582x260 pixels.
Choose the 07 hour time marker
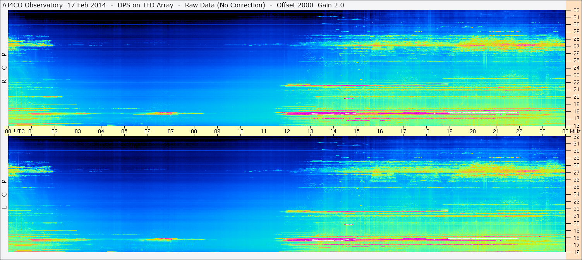tap(171, 131)
